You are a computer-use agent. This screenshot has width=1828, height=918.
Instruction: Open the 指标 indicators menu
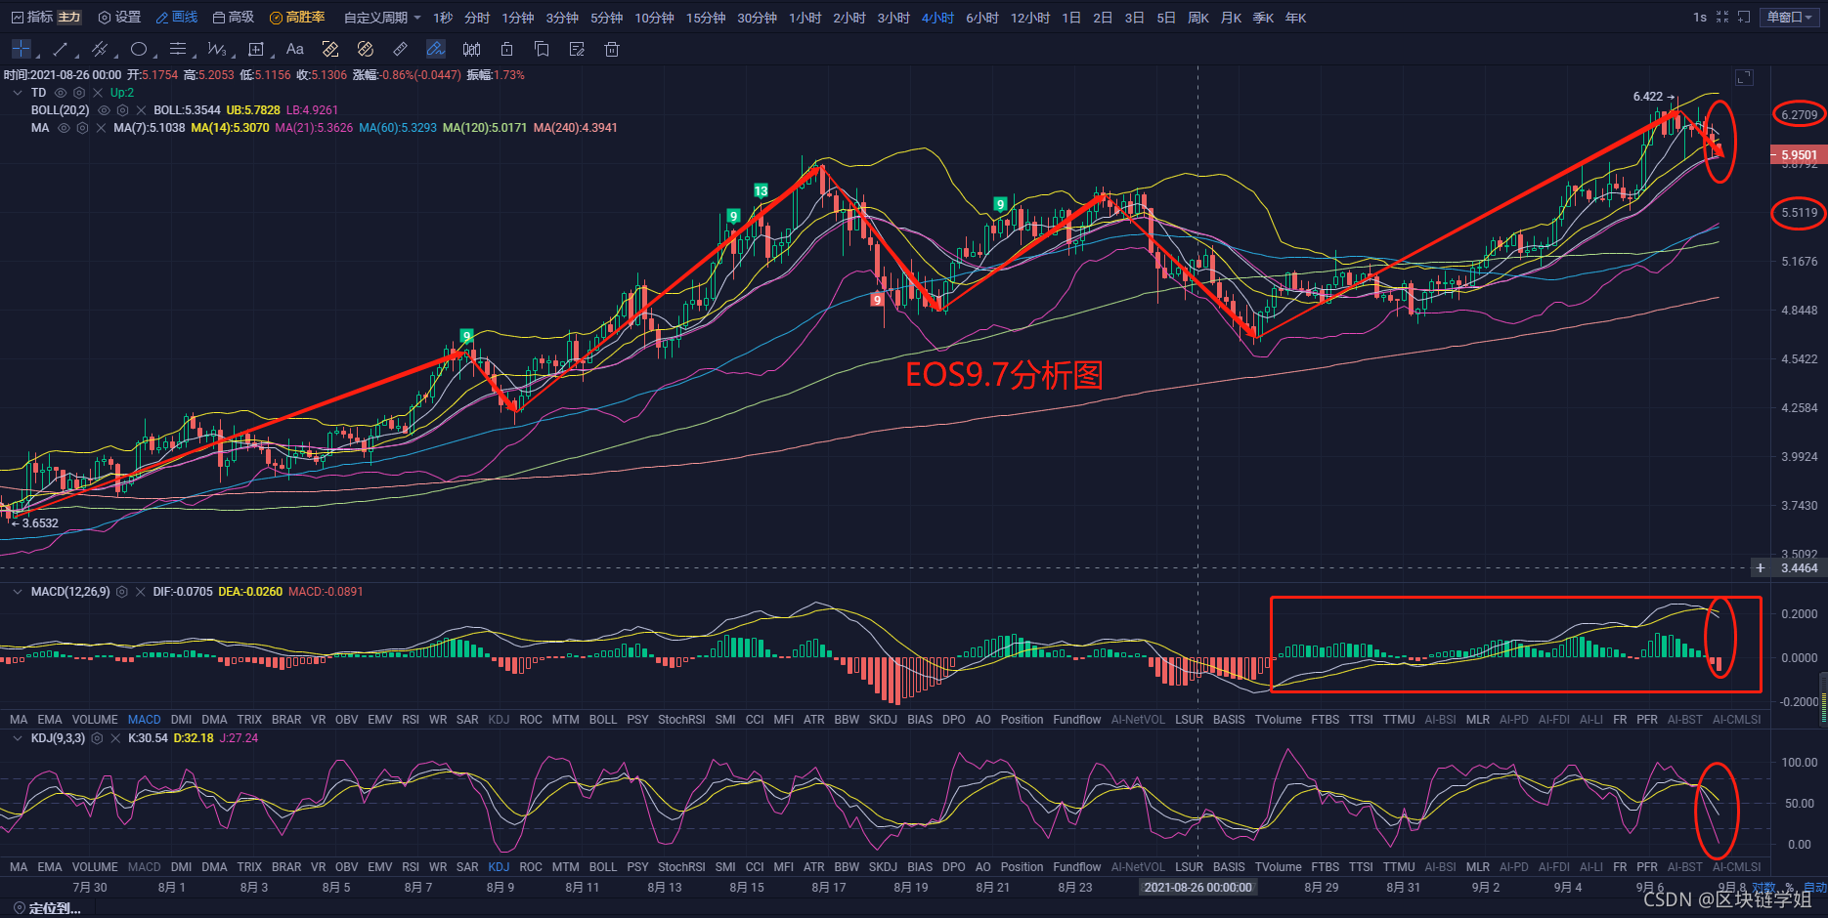(32, 18)
